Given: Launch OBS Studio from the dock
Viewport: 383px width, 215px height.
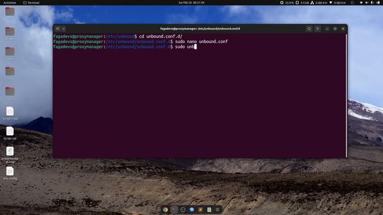Looking at the screenshot, I should click(x=183, y=210).
